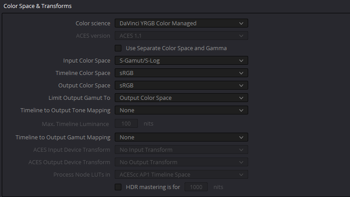Click the chevron on Limit Output Gamut To

241,98
